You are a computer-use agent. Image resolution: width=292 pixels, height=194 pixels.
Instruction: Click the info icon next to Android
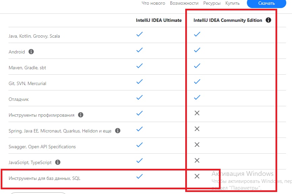(31, 52)
